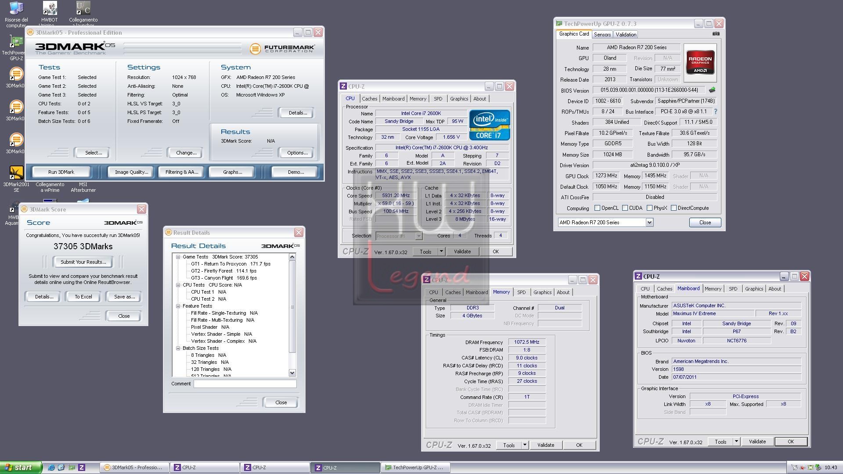Collapse the Feature Tests tree node
This screenshot has height=474, width=843.
pyautogui.click(x=178, y=306)
